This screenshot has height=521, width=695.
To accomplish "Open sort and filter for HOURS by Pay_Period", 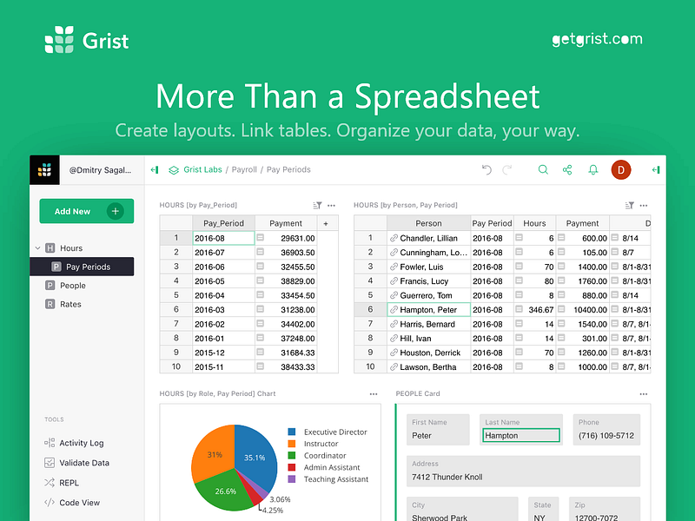I will pyautogui.click(x=317, y=205).
